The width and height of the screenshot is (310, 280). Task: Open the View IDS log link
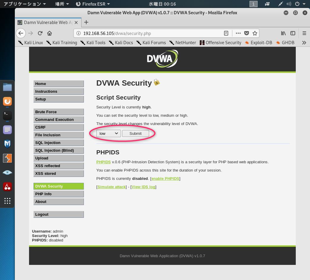143,187
